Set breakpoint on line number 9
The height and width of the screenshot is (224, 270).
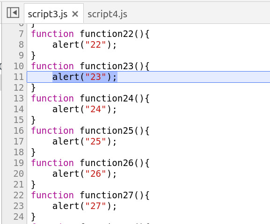click(21, 55)
